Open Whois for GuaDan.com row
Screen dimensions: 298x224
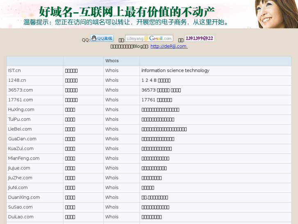coord(112,139)
